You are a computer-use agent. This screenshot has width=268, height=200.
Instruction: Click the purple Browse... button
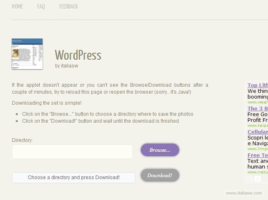[x=160, y=150]
